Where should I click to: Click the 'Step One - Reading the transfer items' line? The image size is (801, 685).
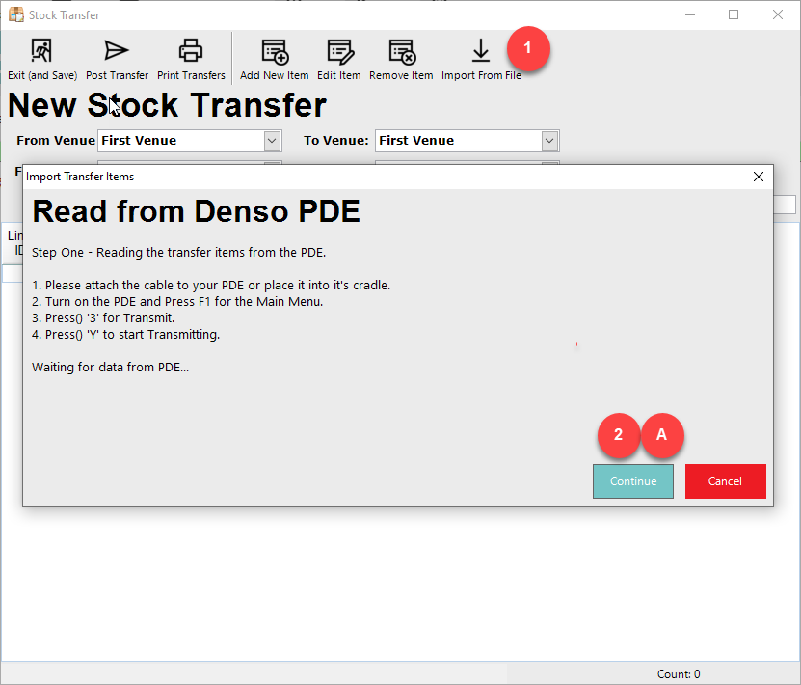178,253
